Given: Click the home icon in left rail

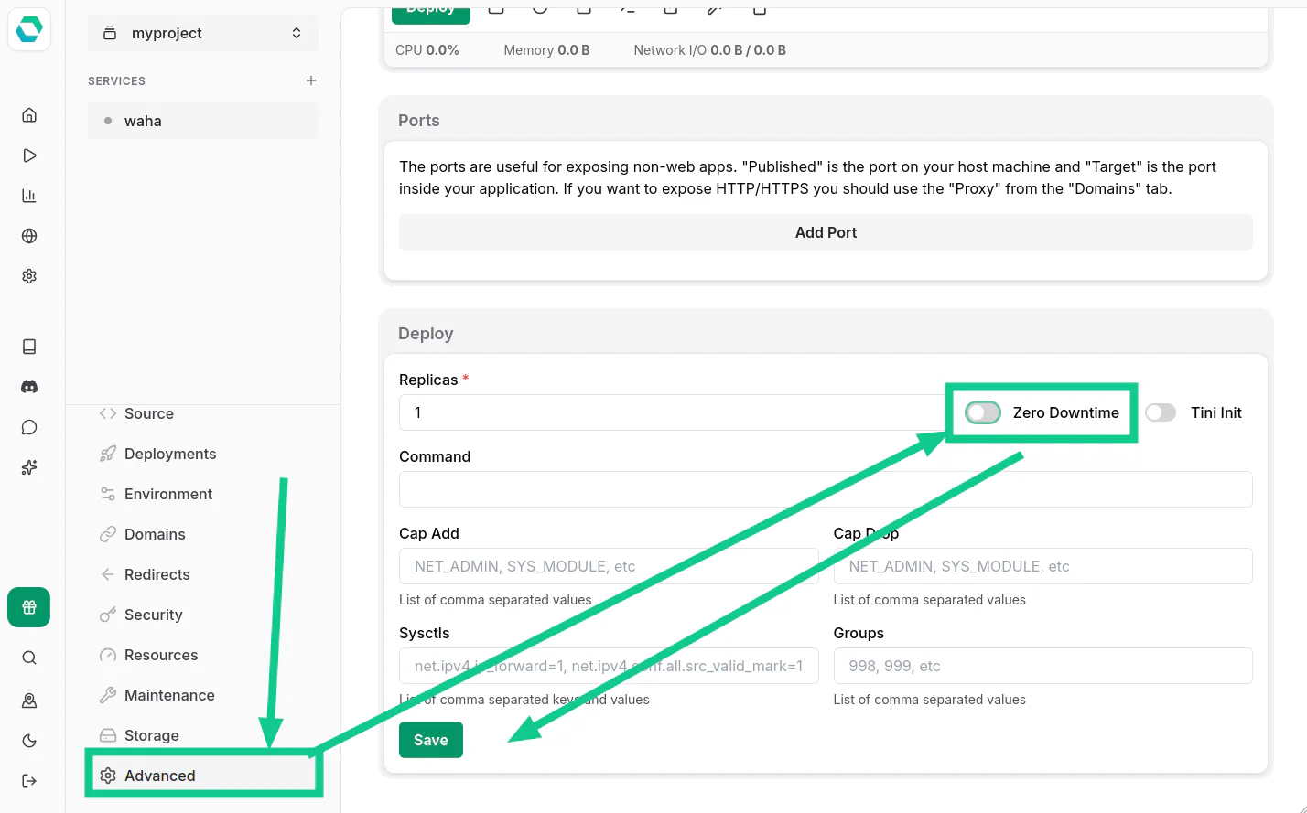Looking at the screenshot, I should pos(29,115).
